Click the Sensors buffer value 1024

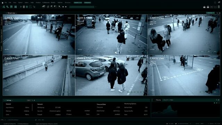coord(146,111)
